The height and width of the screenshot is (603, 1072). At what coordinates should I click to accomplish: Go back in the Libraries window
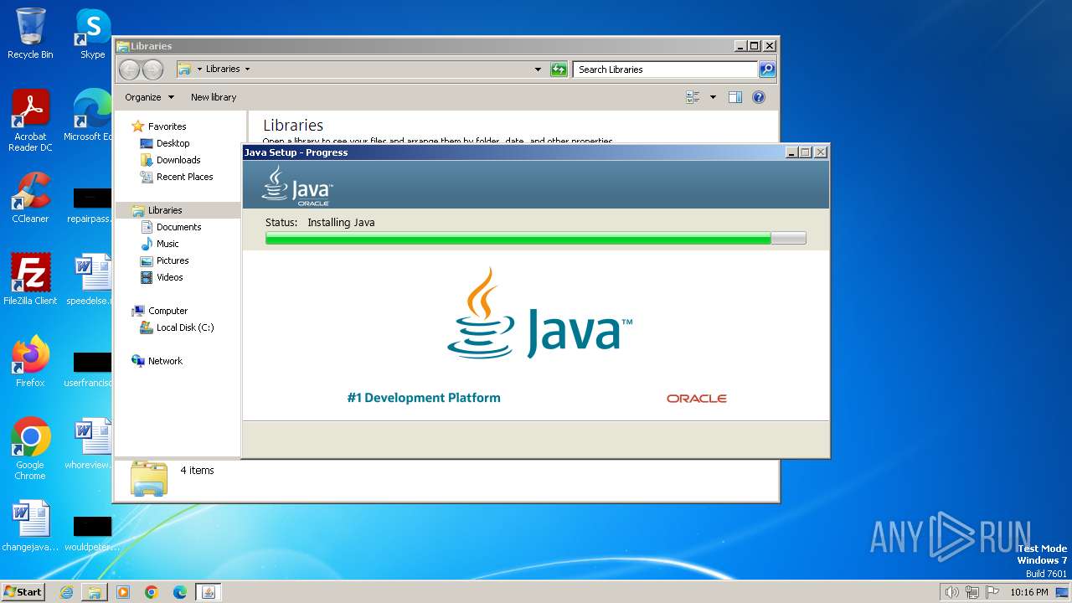pos(129,70)
